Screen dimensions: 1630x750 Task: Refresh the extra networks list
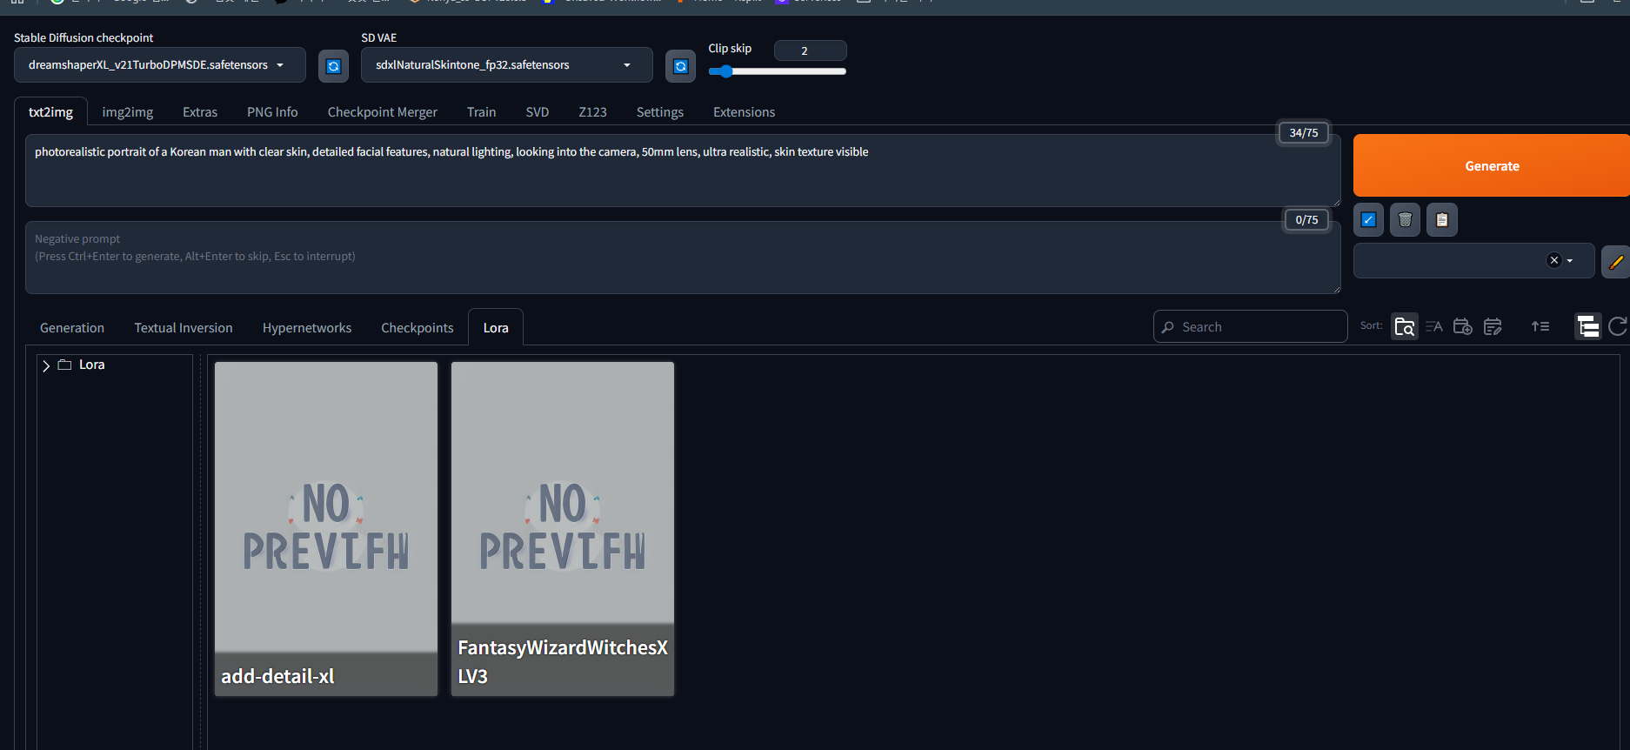coord(1618,326)
